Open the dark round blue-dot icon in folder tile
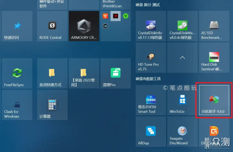The image size is (233, 152). [105, 26]
